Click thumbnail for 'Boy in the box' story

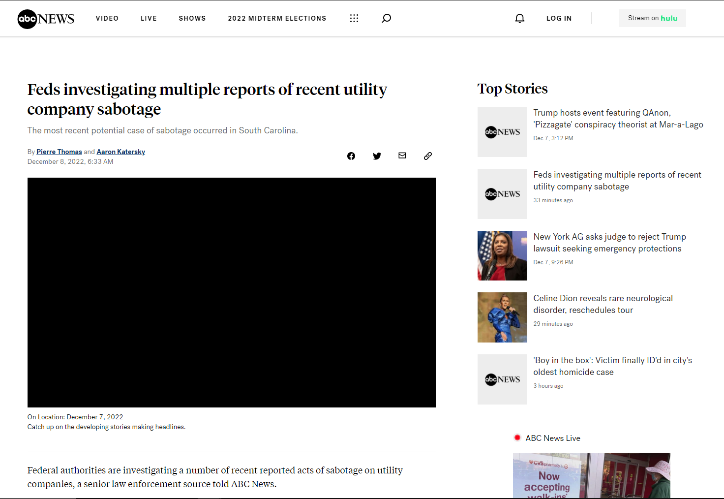[x=502, y=379]
